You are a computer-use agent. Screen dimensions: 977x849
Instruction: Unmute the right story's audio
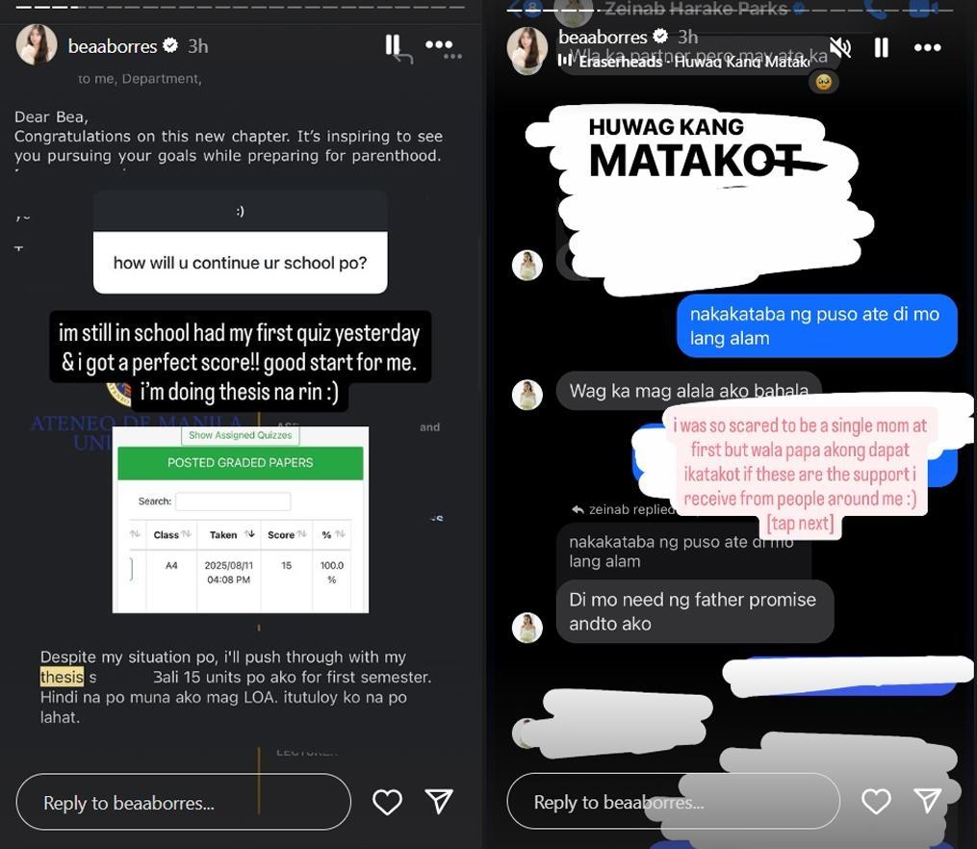coord(840,47)
